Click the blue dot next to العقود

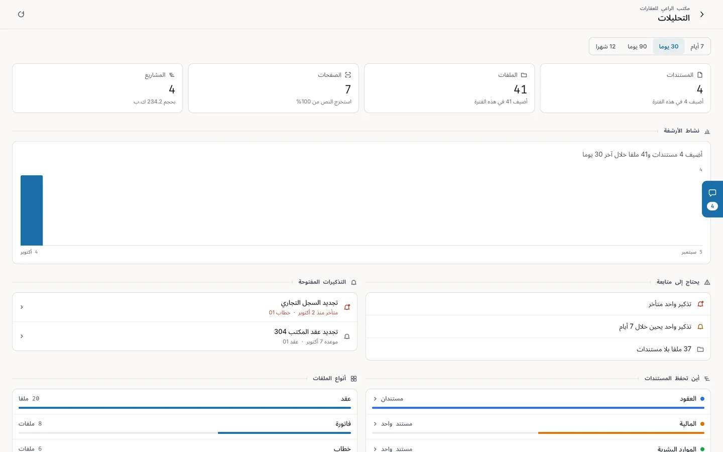702,399
